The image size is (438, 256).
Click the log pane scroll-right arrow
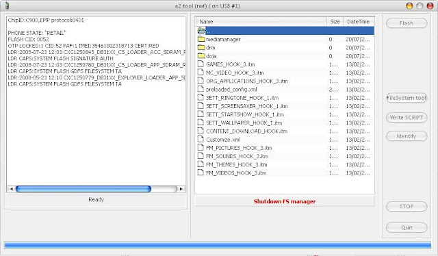181,189
